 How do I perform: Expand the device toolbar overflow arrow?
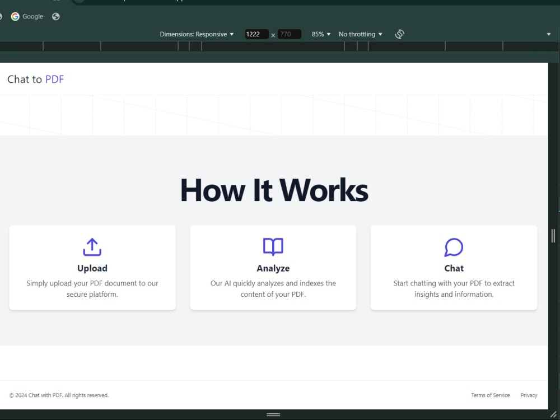pyautogui.click(x=549, y=34)
